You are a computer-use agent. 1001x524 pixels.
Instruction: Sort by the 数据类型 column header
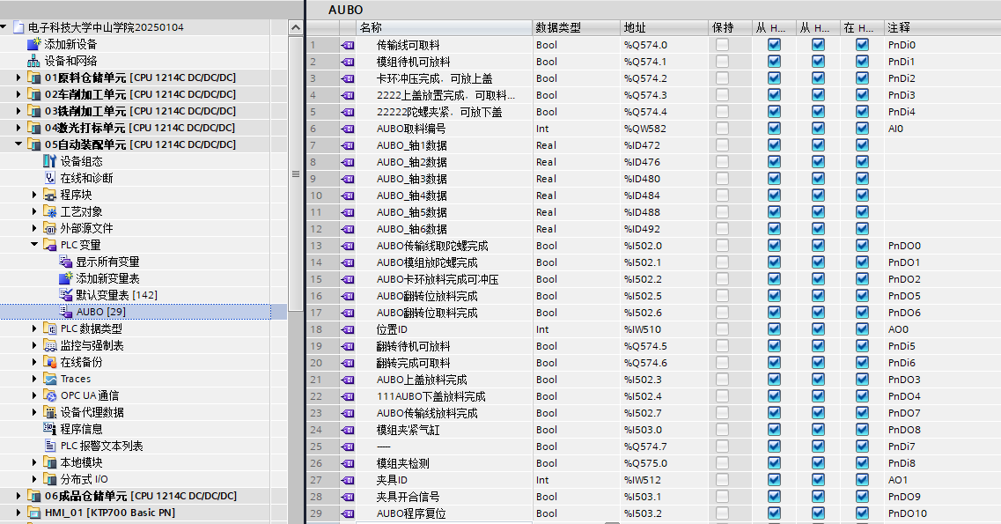577,27
